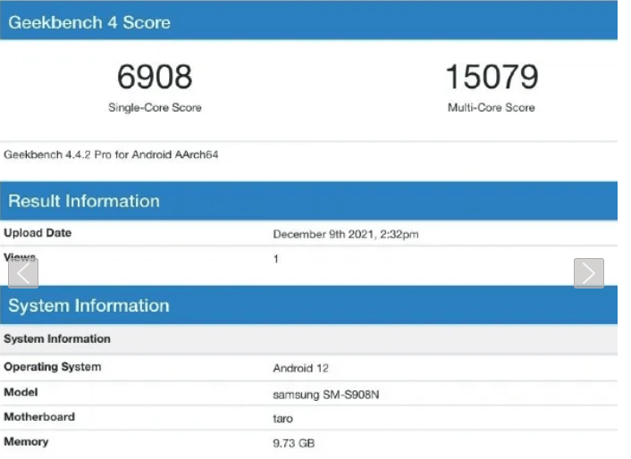Click the Motherboard label

point(39,417)
